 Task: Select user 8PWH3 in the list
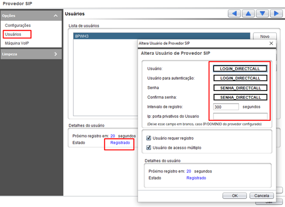pos(162,36)
